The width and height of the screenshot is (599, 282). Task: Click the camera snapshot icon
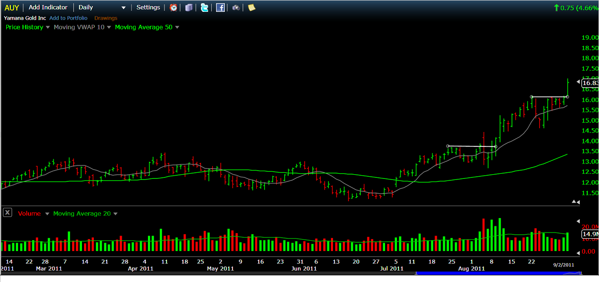(236, 8)
